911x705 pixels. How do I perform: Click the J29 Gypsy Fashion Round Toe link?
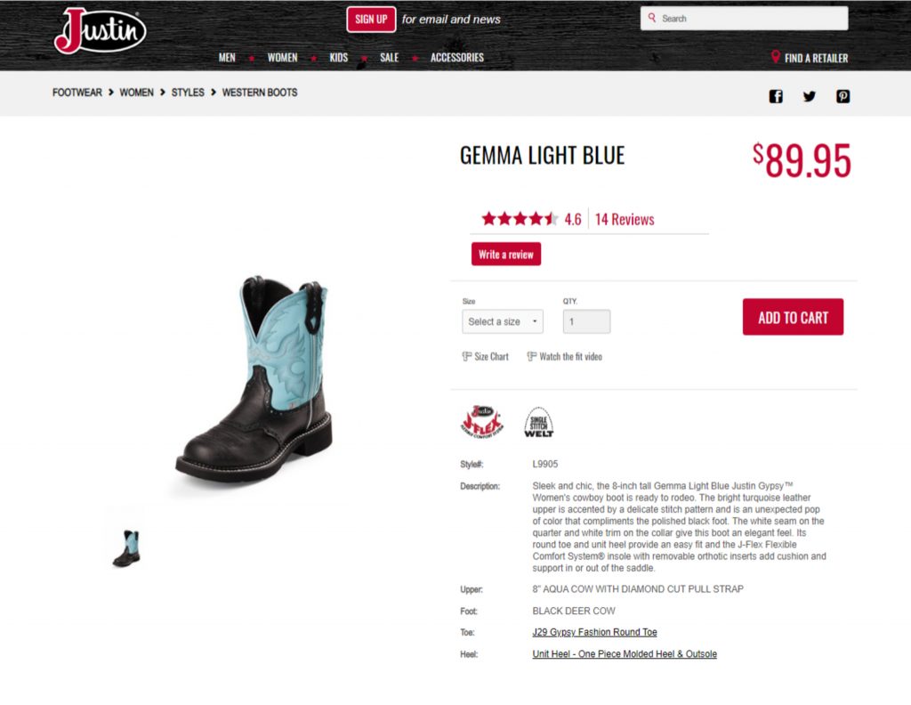click(x=594, y=632)
